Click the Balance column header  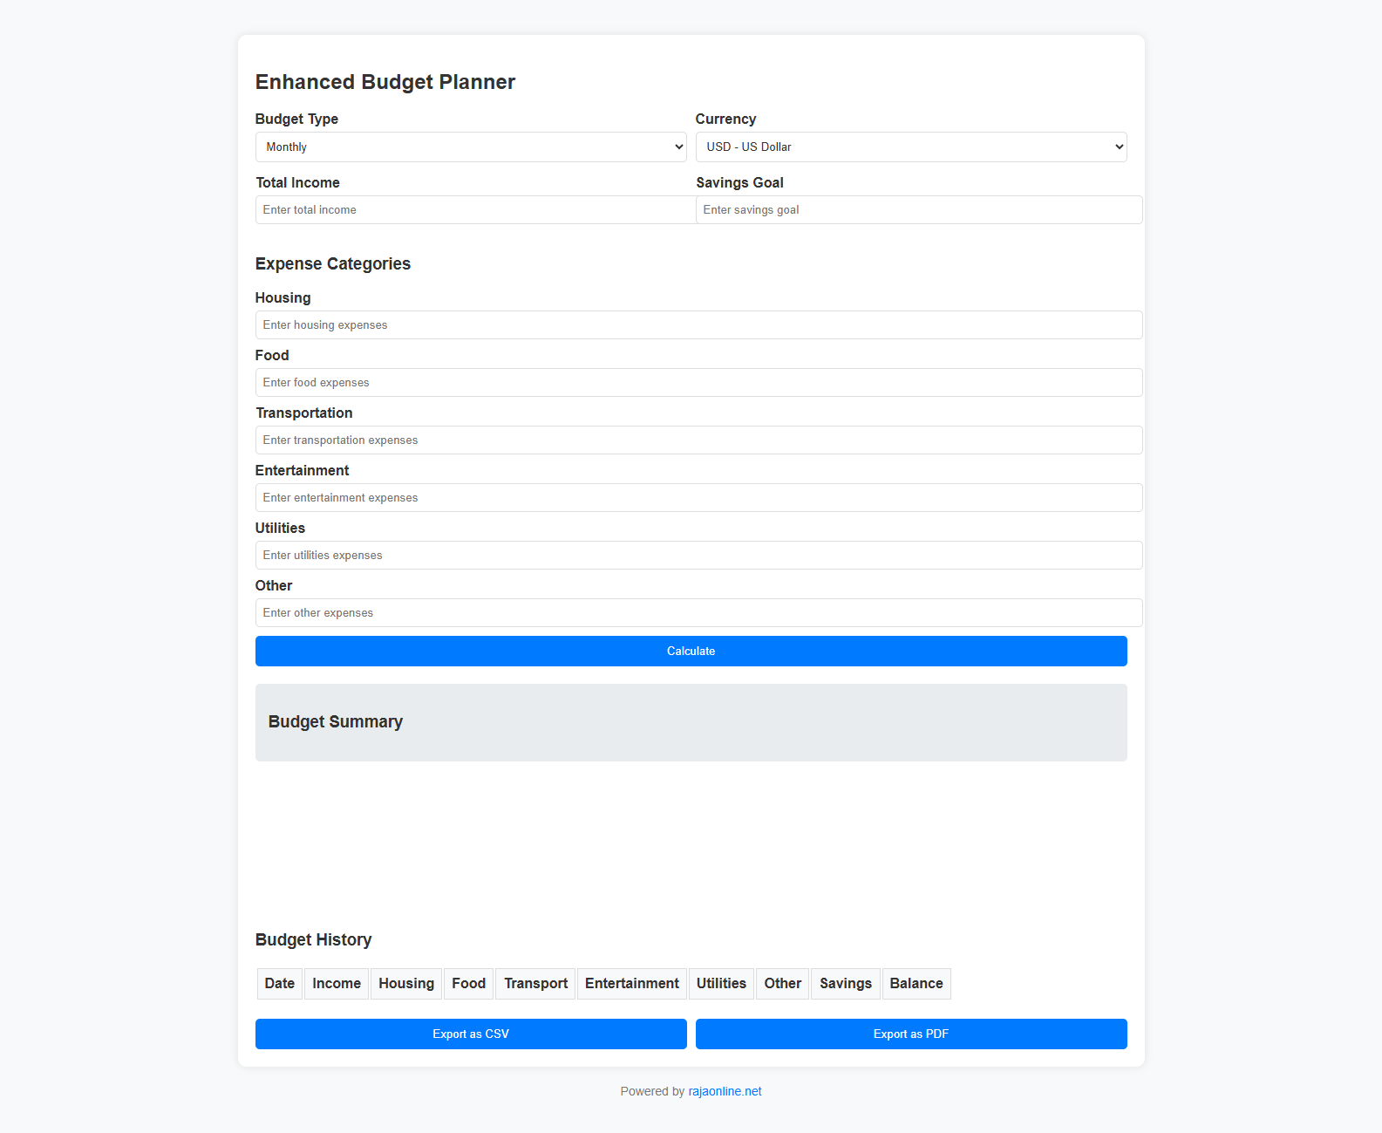(x=916, y=983)
